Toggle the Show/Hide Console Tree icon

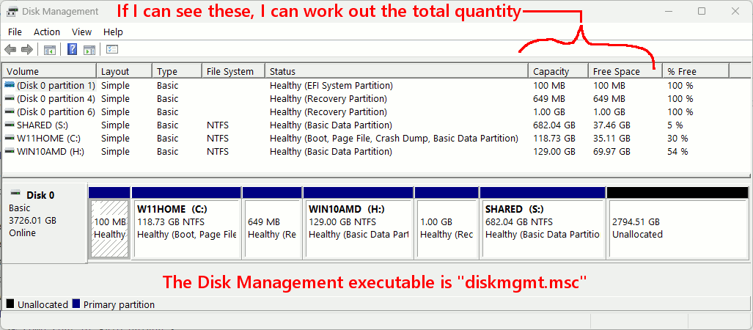click(x=50, y=49)
